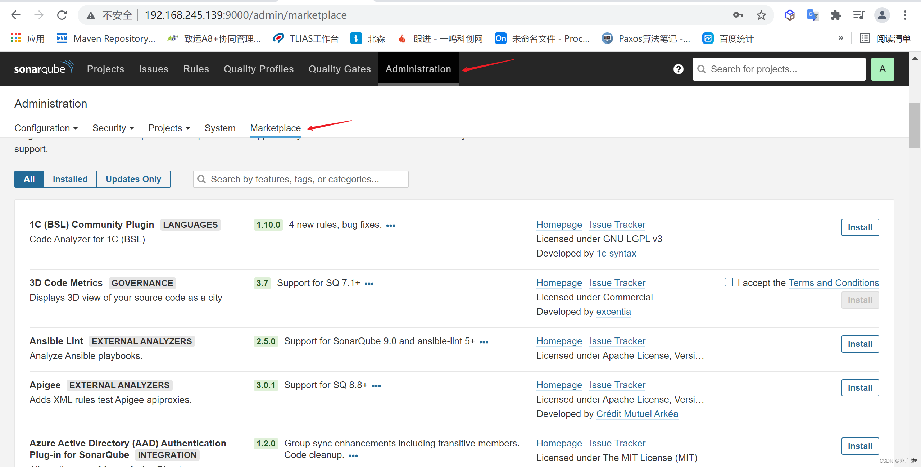Click the browser reload icon
The image size is (921, 467).
click(x=62, y=15)
